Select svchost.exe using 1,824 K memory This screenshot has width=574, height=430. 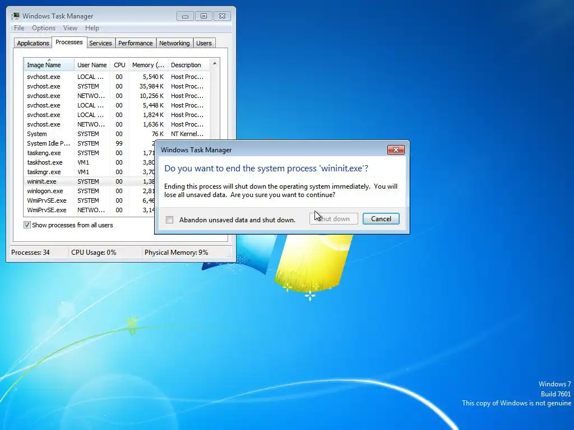tap(117, 115)
